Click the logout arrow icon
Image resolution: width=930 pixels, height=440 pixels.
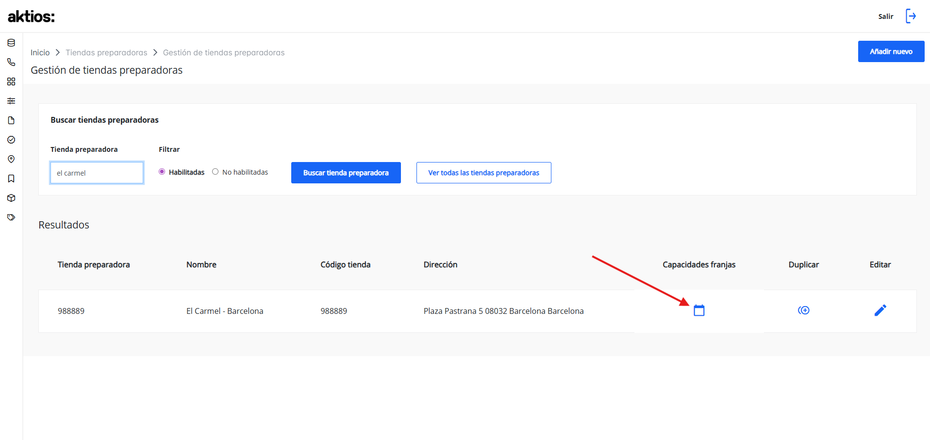(x=911, y=16)
